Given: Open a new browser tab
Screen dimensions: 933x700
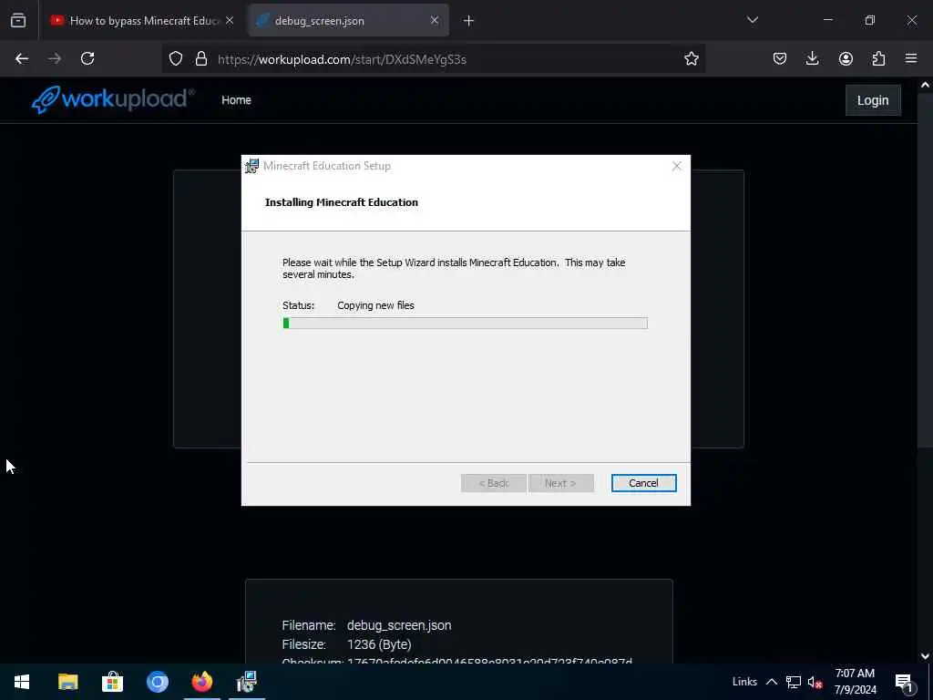Looking at the screenshot, I should [x=469, y=21].
